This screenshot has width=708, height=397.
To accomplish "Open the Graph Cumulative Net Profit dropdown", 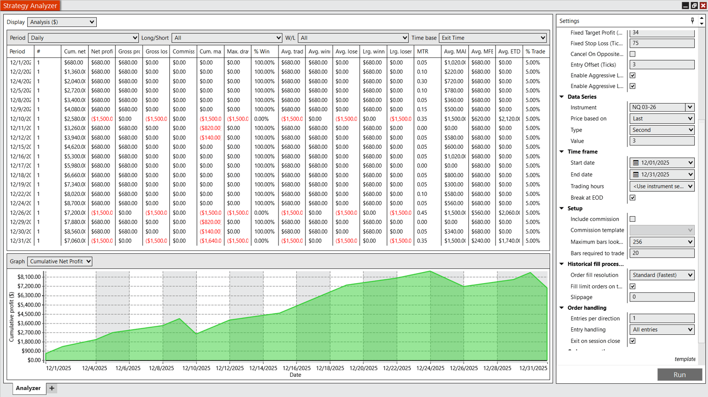I will click(60, 261).
